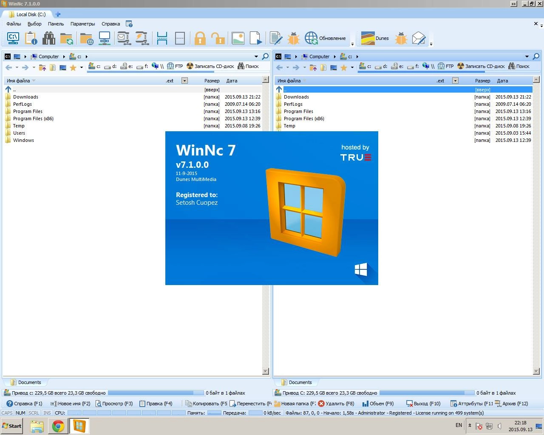Click the Копировать (F5) button
Screen dimensions: 544x435
207,404
